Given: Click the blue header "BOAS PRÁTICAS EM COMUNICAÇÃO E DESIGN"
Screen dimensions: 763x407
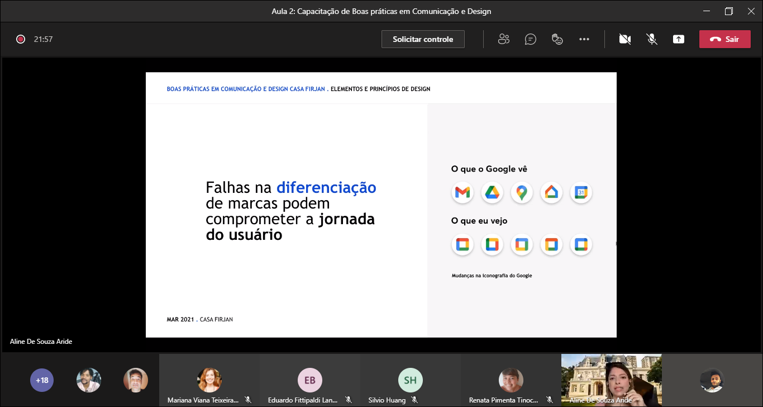Looking at the screenshot, I should click(x=246, y=89).
